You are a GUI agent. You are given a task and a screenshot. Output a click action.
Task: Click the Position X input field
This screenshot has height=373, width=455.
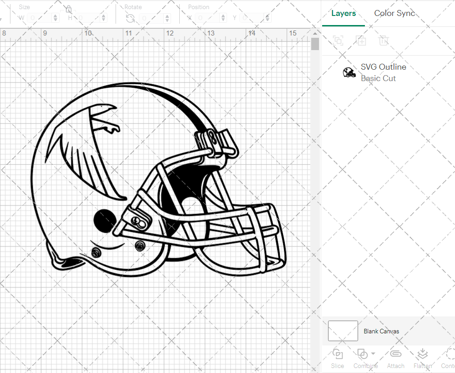tap(207, 17)
